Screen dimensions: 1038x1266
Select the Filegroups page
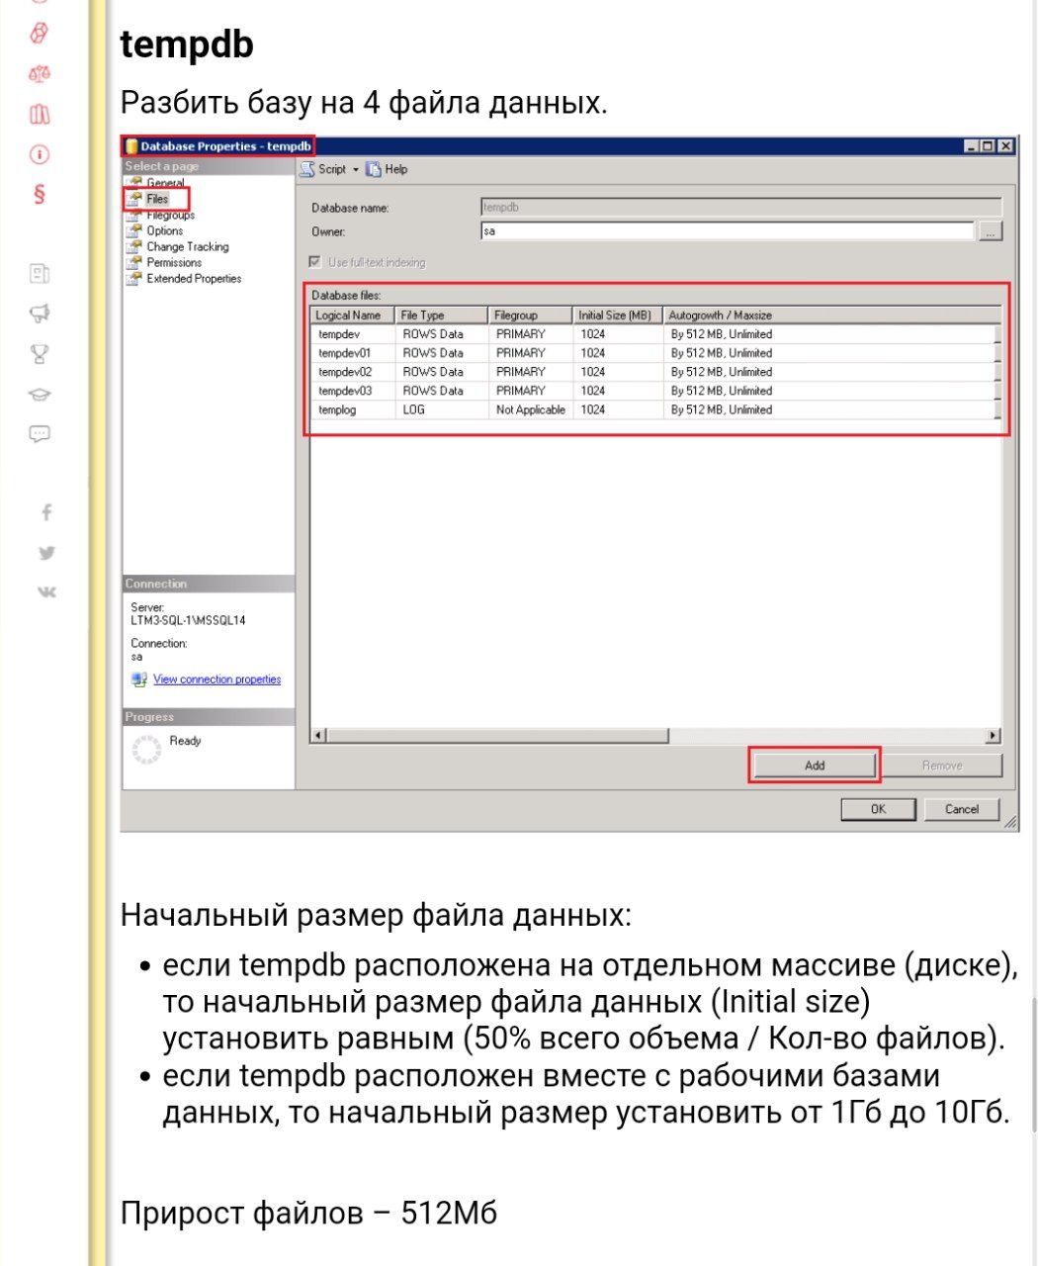click(x=170, y=215)
